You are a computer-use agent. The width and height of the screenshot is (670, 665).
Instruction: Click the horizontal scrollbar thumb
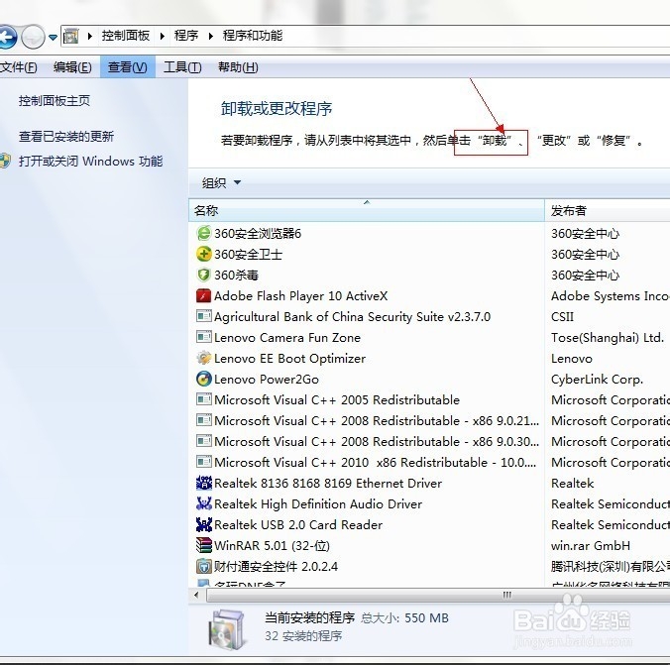point(438,595)
